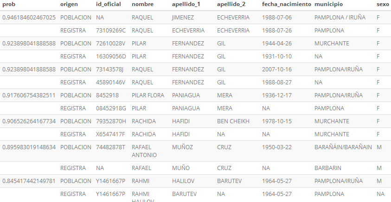Screen dimensions: 391x202
Task: Click the prob column header
Action: [x=9, y=4]
